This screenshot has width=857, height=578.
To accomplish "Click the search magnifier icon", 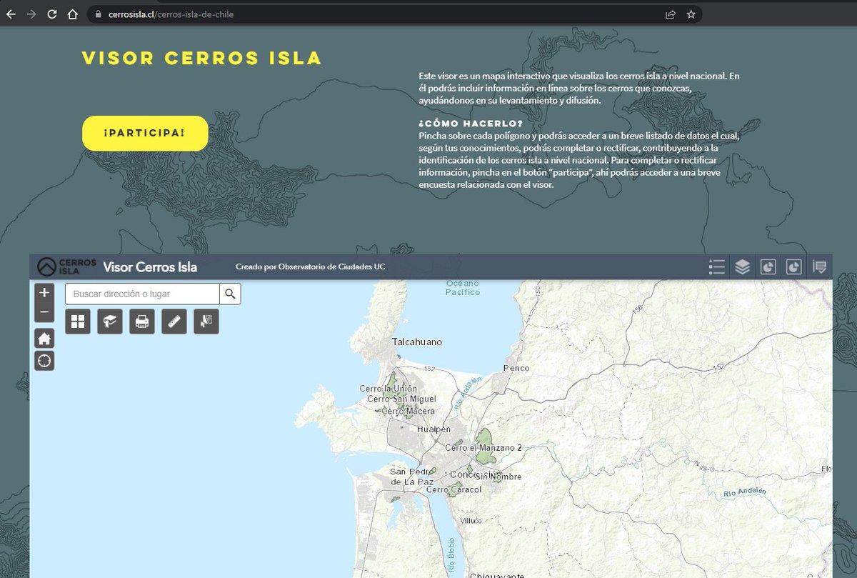I will pyautogui.click(x=230, y=293).
